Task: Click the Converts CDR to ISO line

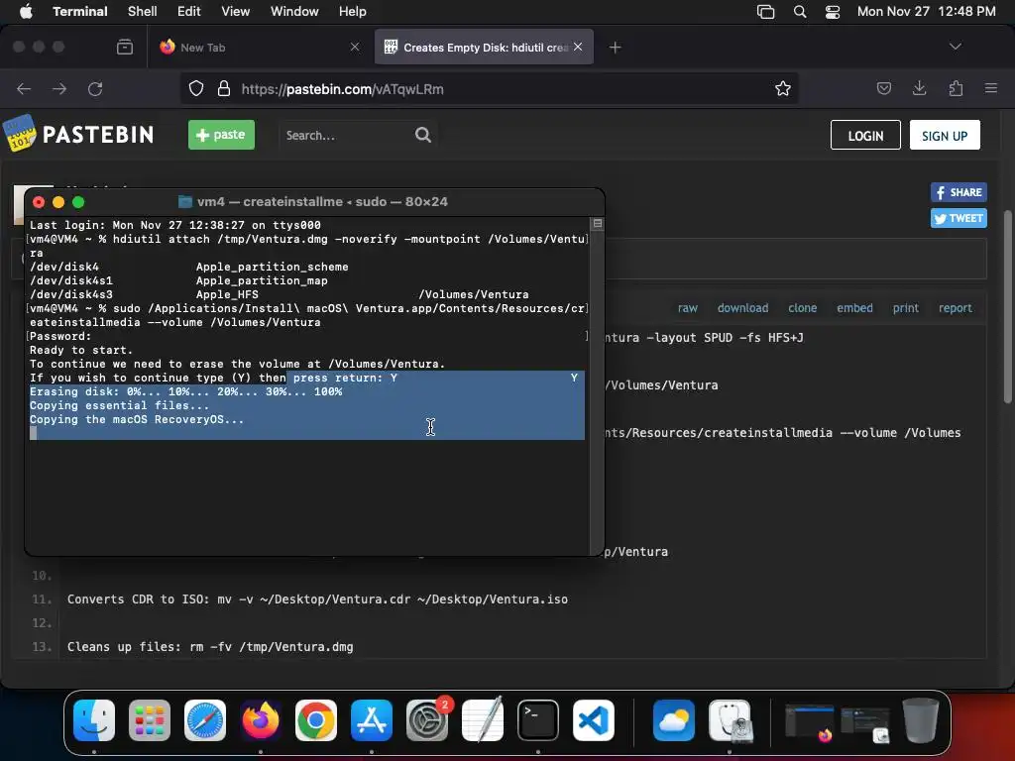Action: click(x=317, y=599)
